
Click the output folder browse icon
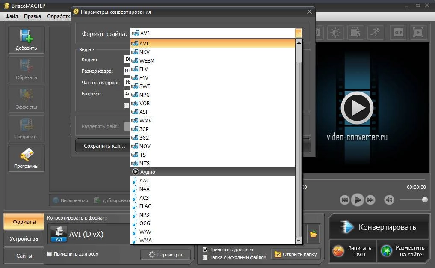pos(314,234)
